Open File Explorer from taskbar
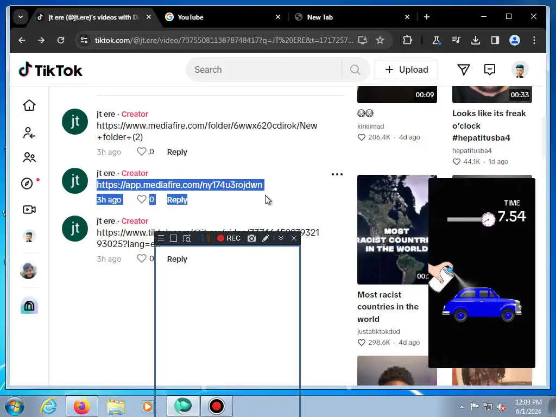The height and width of the screenshot is (417, 556). click(x=116, y=406)
